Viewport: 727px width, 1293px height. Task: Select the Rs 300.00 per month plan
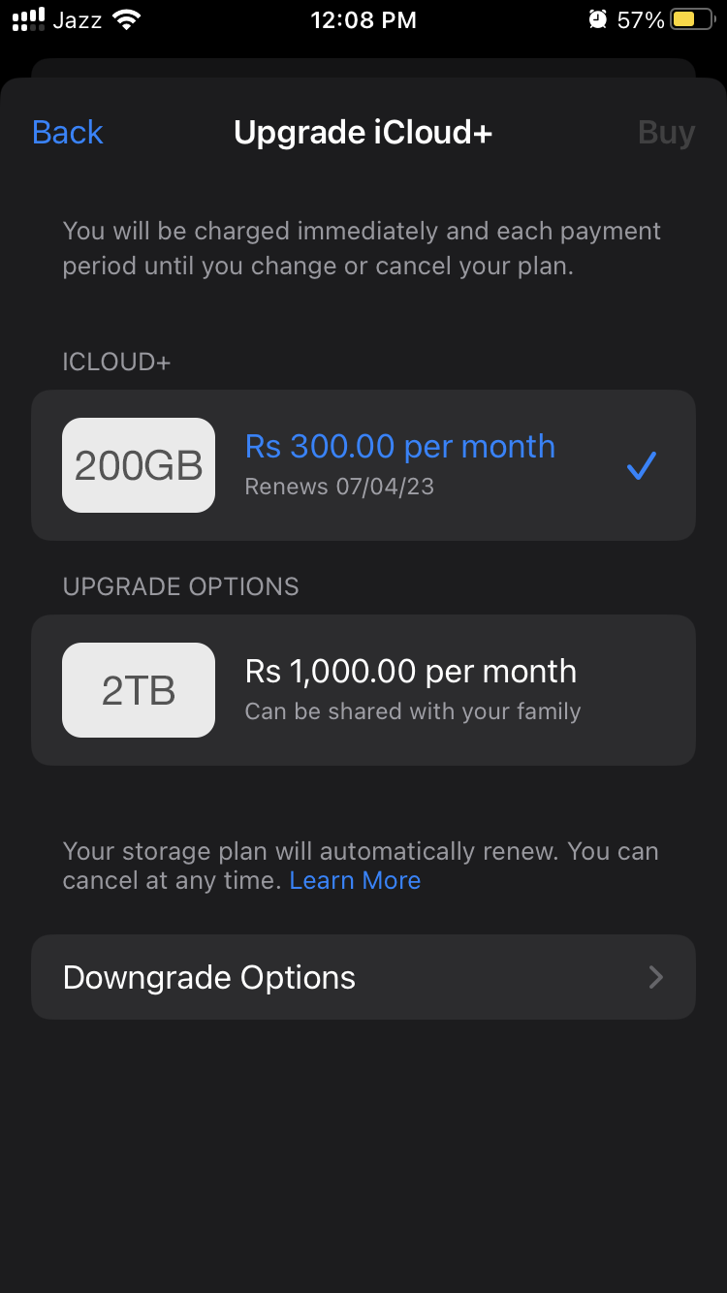click(399, 447)
